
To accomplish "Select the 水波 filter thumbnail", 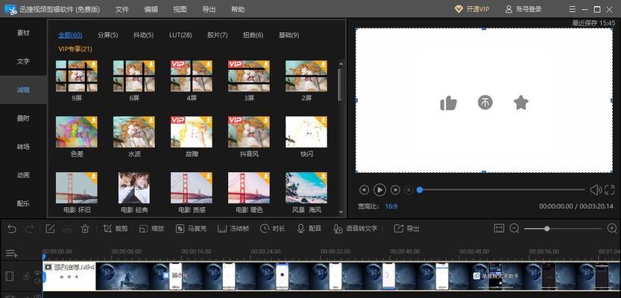I will pos(134,132).
